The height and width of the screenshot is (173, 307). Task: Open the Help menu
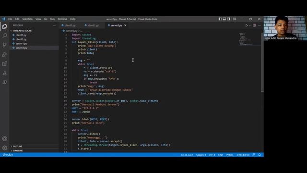72,19
